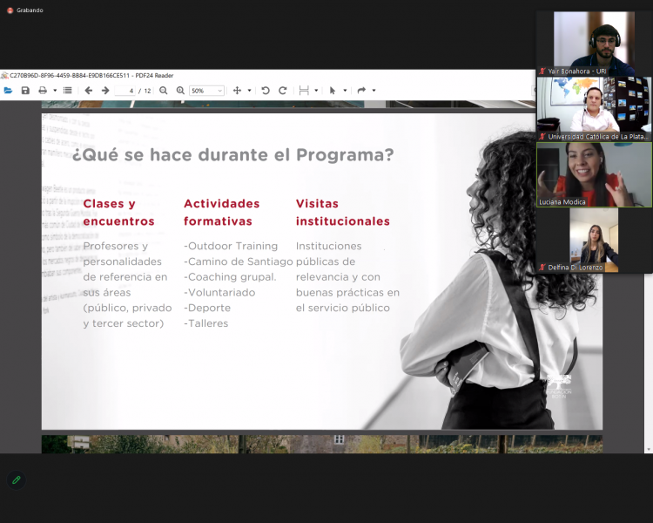
Task: Click the open file folder icon
Action: 9,91
